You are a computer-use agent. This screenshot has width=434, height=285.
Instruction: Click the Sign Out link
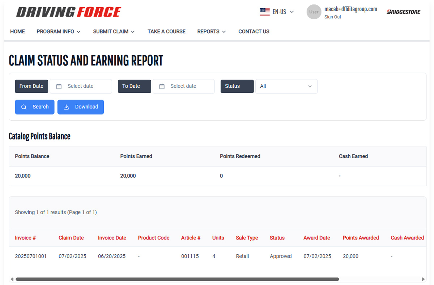coord(332,17)
